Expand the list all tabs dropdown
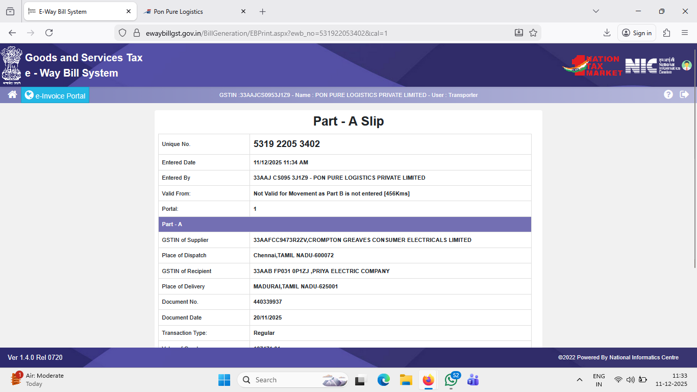The image size is (697, 392). (x=595, y=11)
